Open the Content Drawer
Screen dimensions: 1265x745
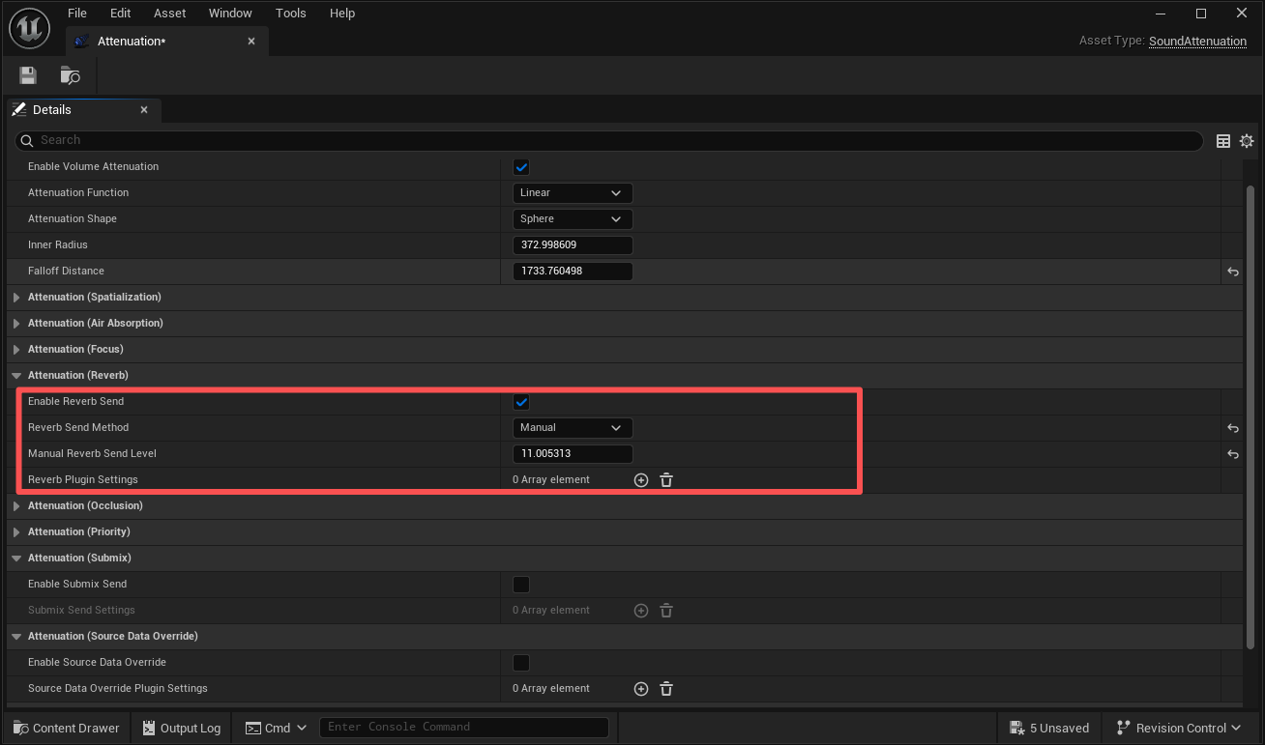click(66, 728)
